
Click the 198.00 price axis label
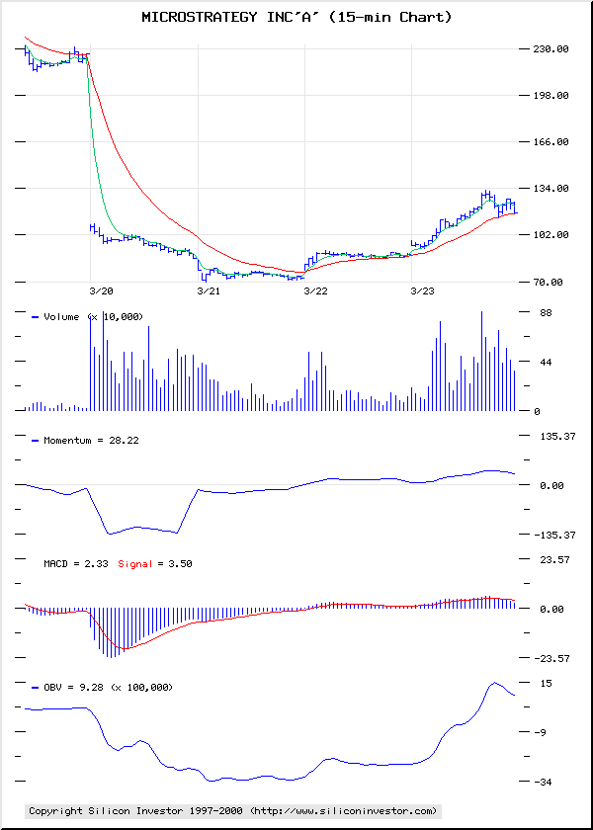coord(551,95)
